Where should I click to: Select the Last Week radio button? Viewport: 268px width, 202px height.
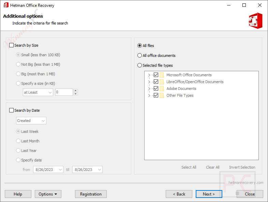tap(18, 131)
